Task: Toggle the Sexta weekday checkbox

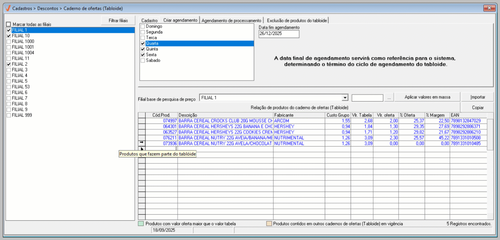Action: pyautogui.click(x=143, y=55)
